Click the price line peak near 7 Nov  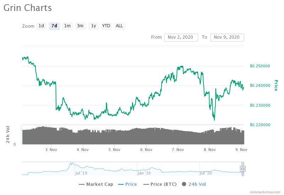pos(182,66)
